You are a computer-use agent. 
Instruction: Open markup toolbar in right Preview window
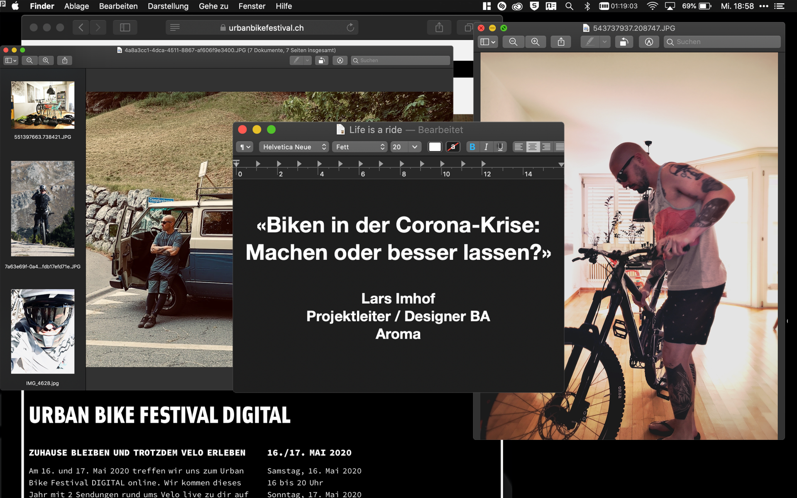pos(649,42)
